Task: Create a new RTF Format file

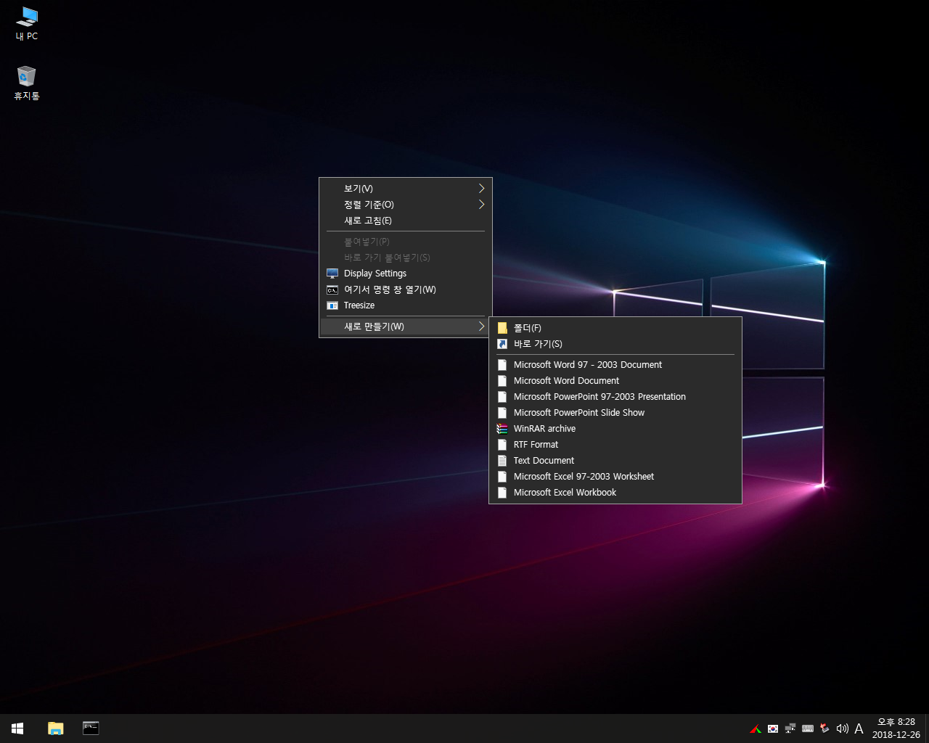Action: coord(615,445)
